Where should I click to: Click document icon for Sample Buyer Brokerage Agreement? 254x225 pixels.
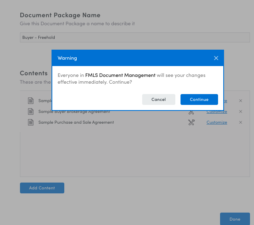point(31,112)
